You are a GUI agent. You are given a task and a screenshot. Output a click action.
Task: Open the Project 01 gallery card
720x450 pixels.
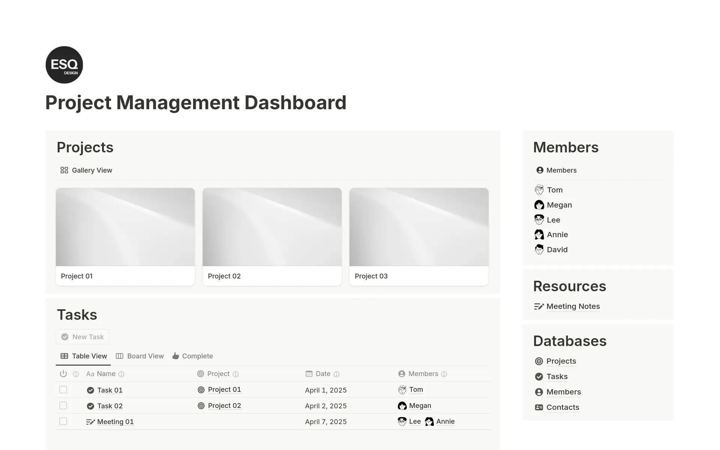pos(125,237)
